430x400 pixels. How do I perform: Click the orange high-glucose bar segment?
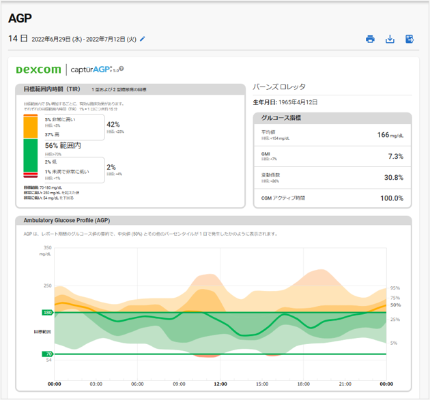[x=31, y=127]
